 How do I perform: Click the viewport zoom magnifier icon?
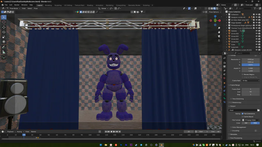[219, 28]
